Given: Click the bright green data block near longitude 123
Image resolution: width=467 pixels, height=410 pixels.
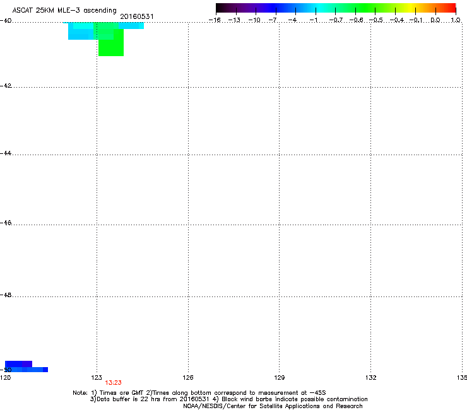Looking at the screenshot, I should tap(111, 48).
